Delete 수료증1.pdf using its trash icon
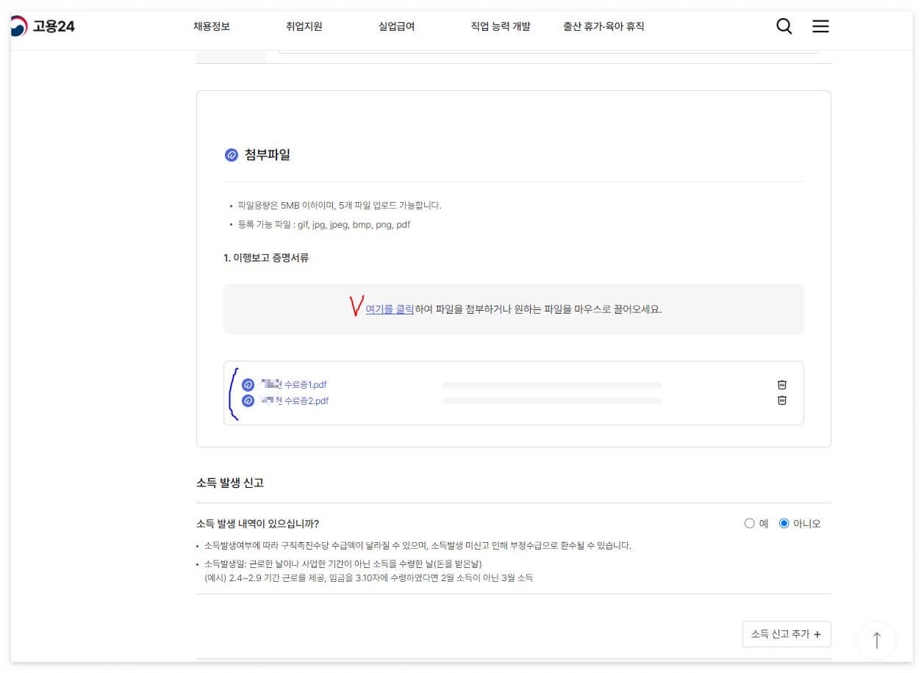The width and height of the screenshot is (924, 673). 781,384
